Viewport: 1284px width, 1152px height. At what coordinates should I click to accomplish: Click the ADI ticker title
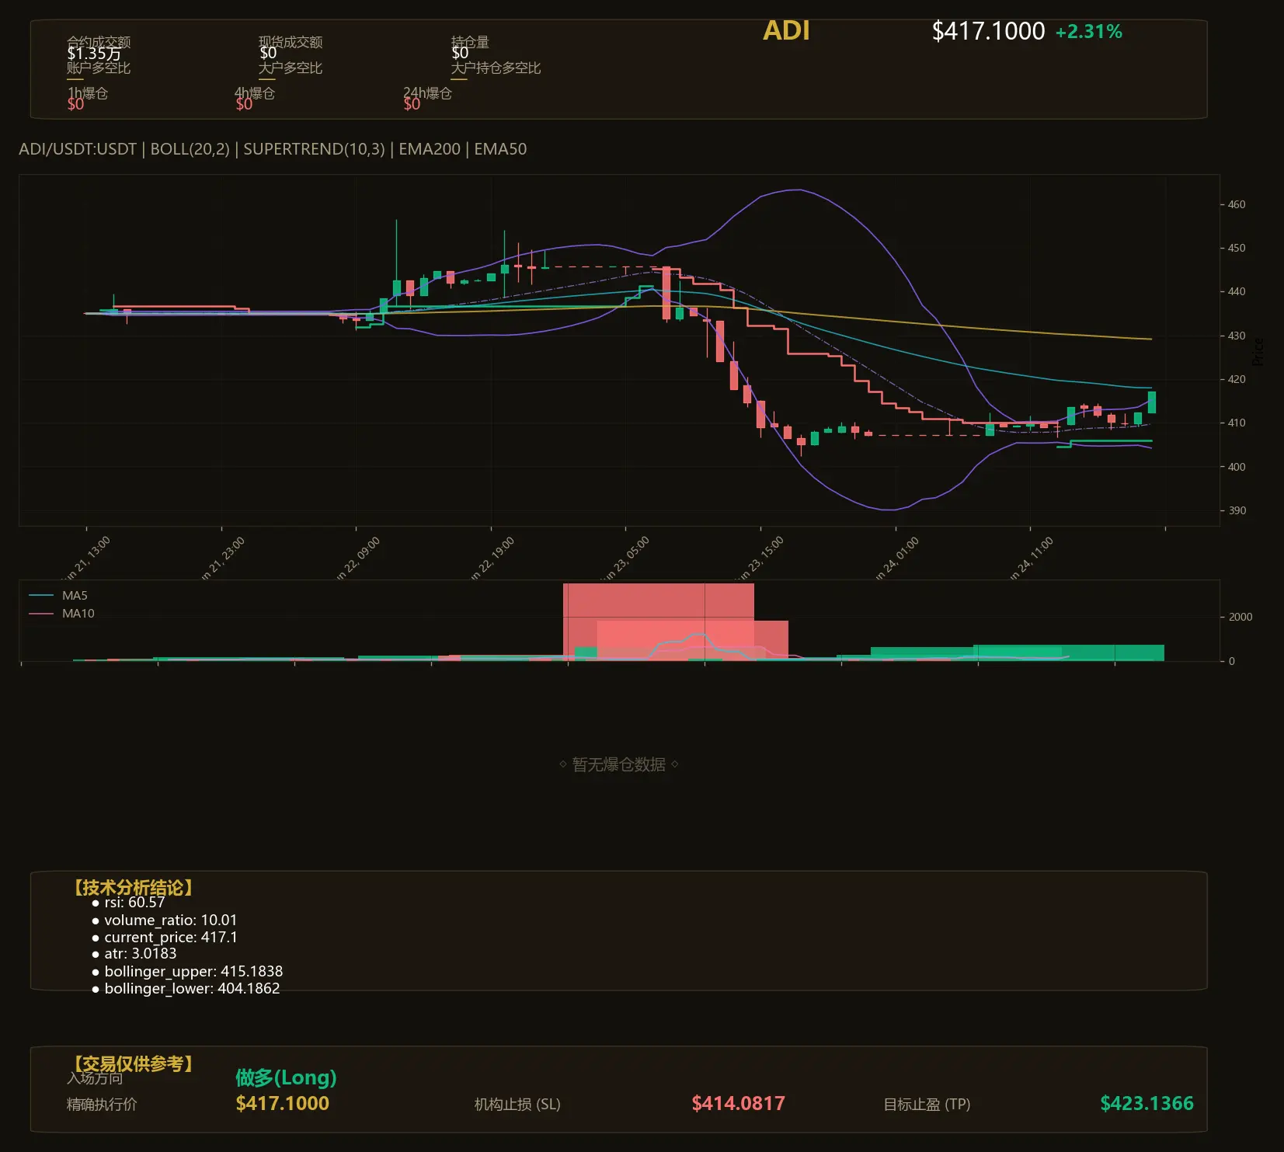[x=786, y=31]
